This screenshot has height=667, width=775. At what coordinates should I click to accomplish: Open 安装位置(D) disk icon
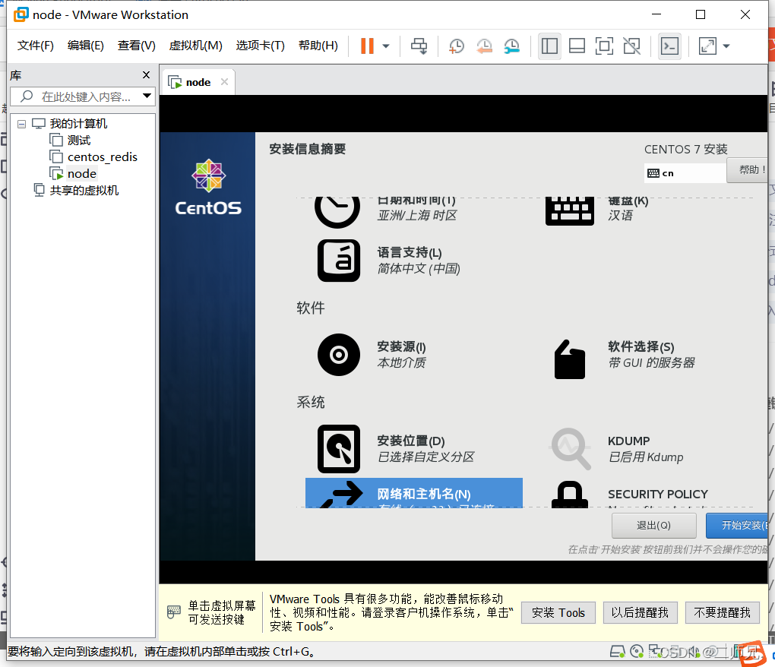pyautogui.click(x=339, y=449)
